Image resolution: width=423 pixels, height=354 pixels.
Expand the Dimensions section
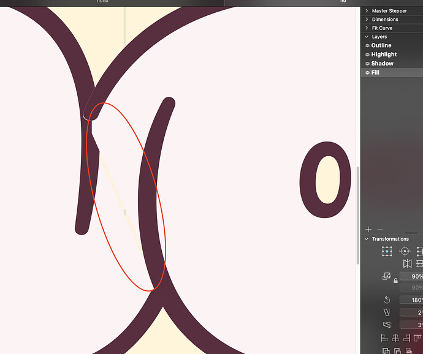click(x=367, y=20)
